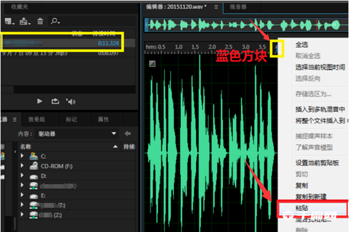349x232 pixels.
Task: Toggle the auto-play speaker icon
Action: tap(70, 101)
